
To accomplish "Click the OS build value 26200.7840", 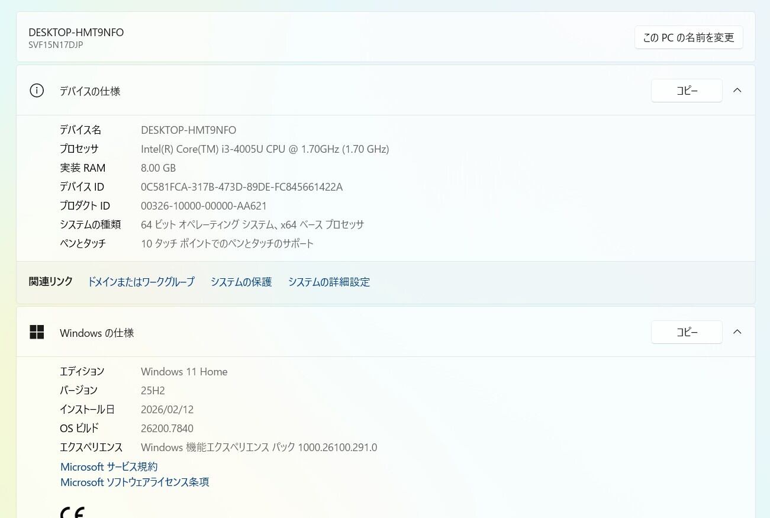I will [x=167, y=429].
